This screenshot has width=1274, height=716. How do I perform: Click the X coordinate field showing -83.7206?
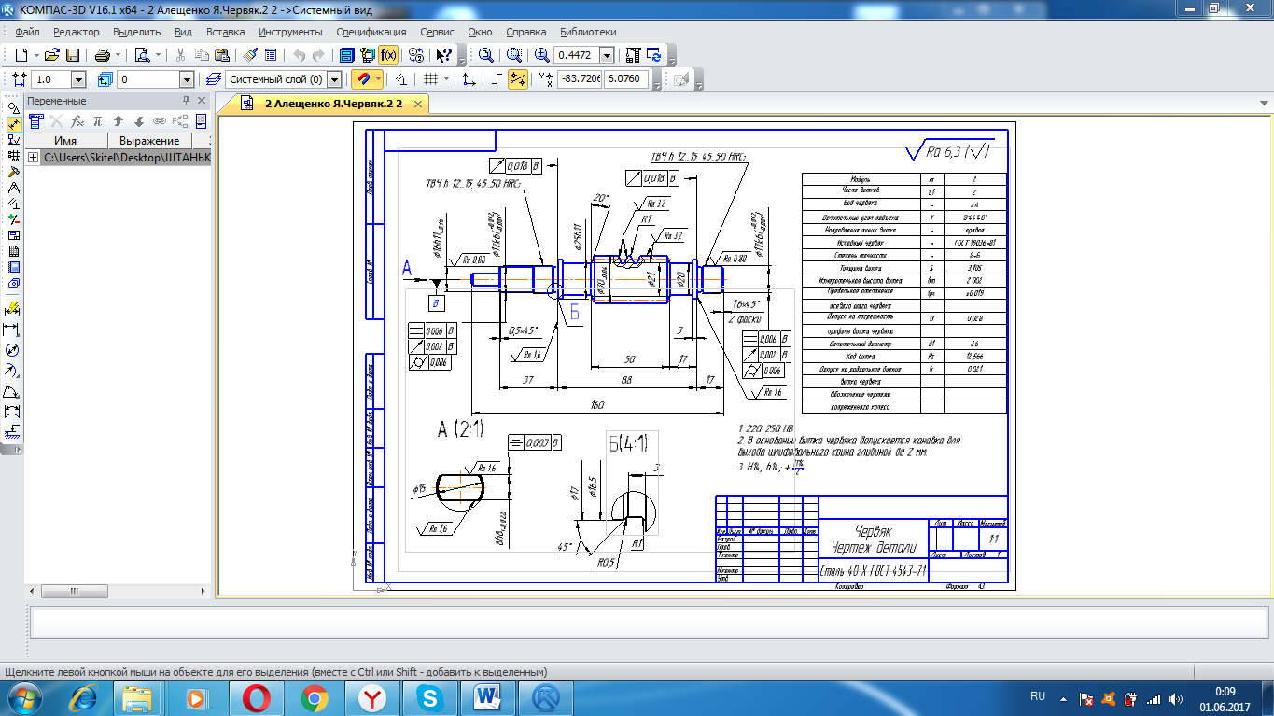point(579,79)
